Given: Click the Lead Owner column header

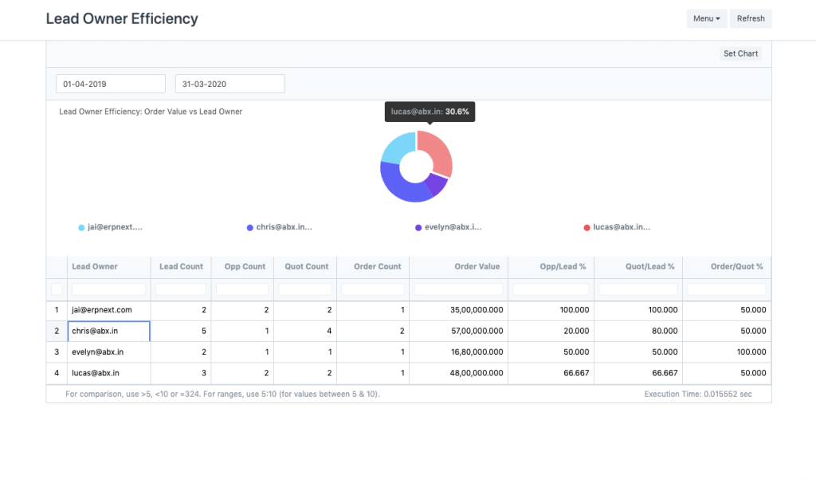Looking at the screenshot, I should tap(95, 266).
